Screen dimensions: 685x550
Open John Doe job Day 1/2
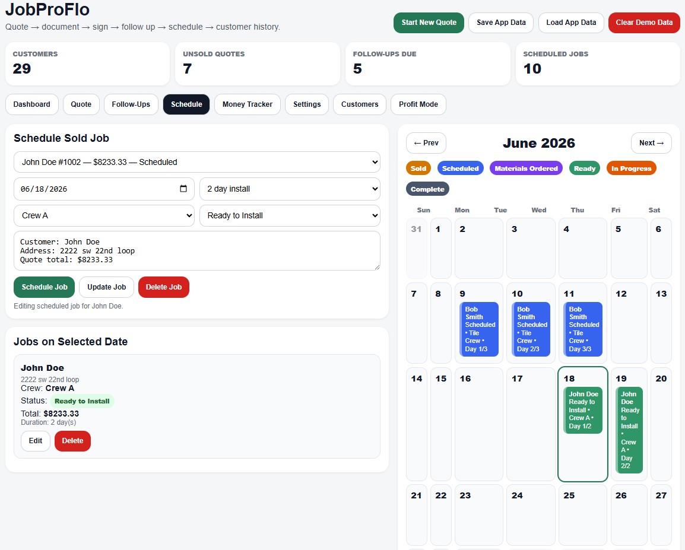583,411
